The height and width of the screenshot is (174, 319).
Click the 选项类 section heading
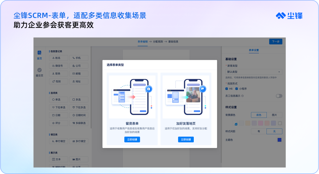[54, 93]
